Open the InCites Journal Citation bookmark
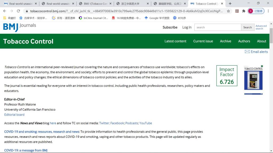 (x=94, y=18)
